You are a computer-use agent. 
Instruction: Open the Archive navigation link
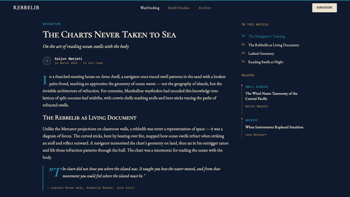coord(205,8)
